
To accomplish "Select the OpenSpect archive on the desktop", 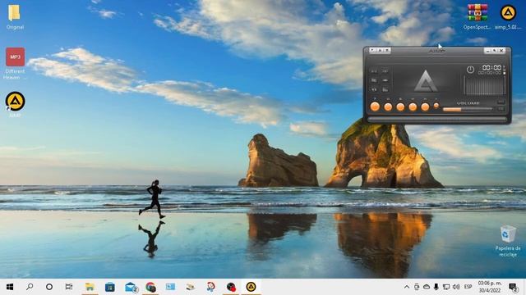I will 477,17.
